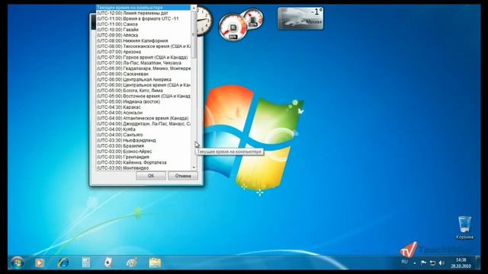
Task: Click the Отмена cancel button
Action: click(x=183, y=176)
